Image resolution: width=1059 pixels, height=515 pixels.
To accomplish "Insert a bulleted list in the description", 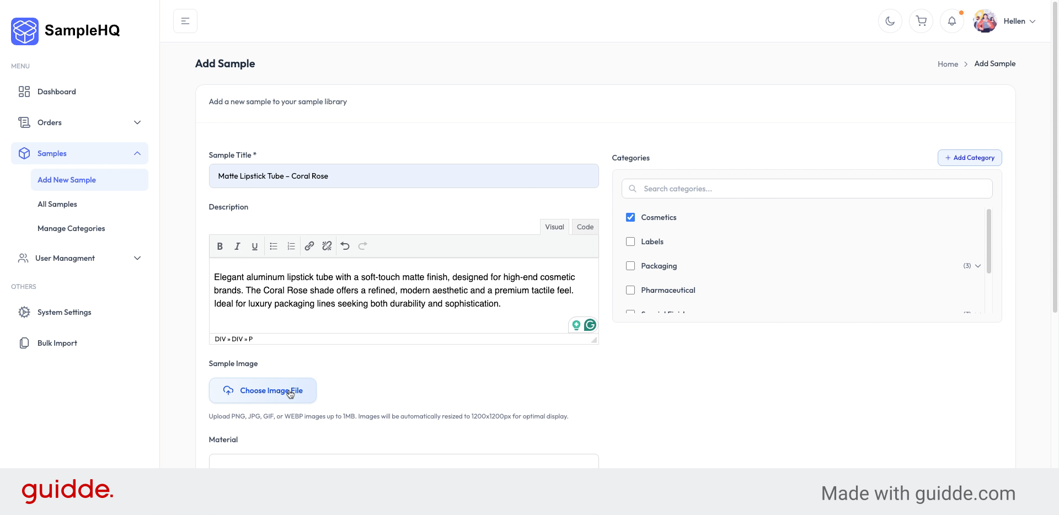I will coord(273,246).
